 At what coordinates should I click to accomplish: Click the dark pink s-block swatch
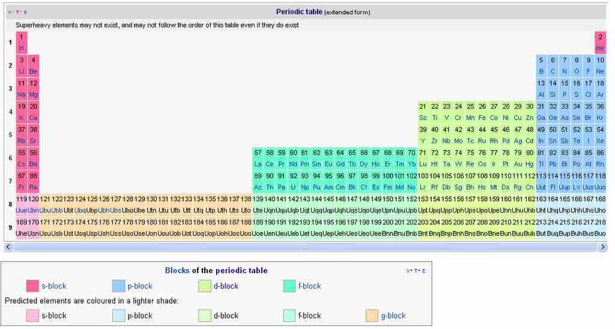coord(32,286)
